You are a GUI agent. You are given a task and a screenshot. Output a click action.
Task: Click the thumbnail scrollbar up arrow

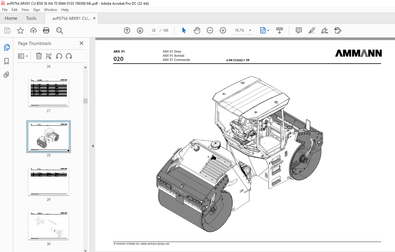point(85,67)
